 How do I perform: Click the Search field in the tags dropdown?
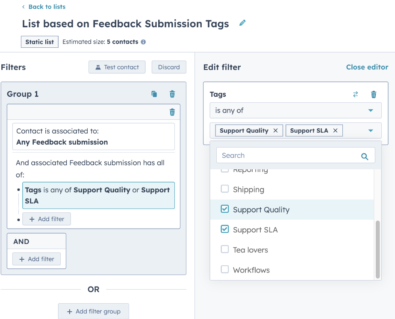286,156
